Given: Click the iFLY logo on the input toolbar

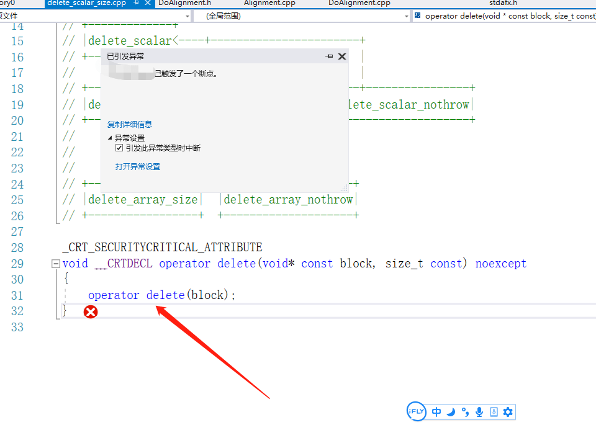Looking at the screenshot, I should click(x=416, y=411).
